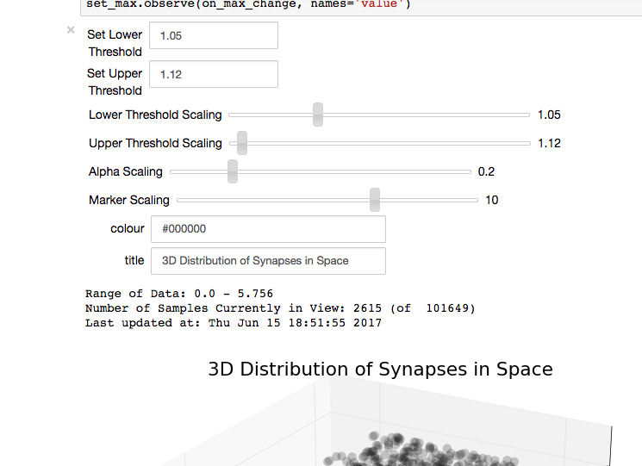The image size is (642, 466).
Task: Click the Marker Scaling readout value 10
Action: pyautogui.click(x=491, y=200)
